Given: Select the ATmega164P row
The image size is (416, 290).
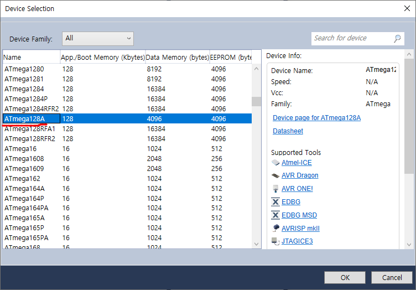Looking at the screenshot, I should 127,199.
